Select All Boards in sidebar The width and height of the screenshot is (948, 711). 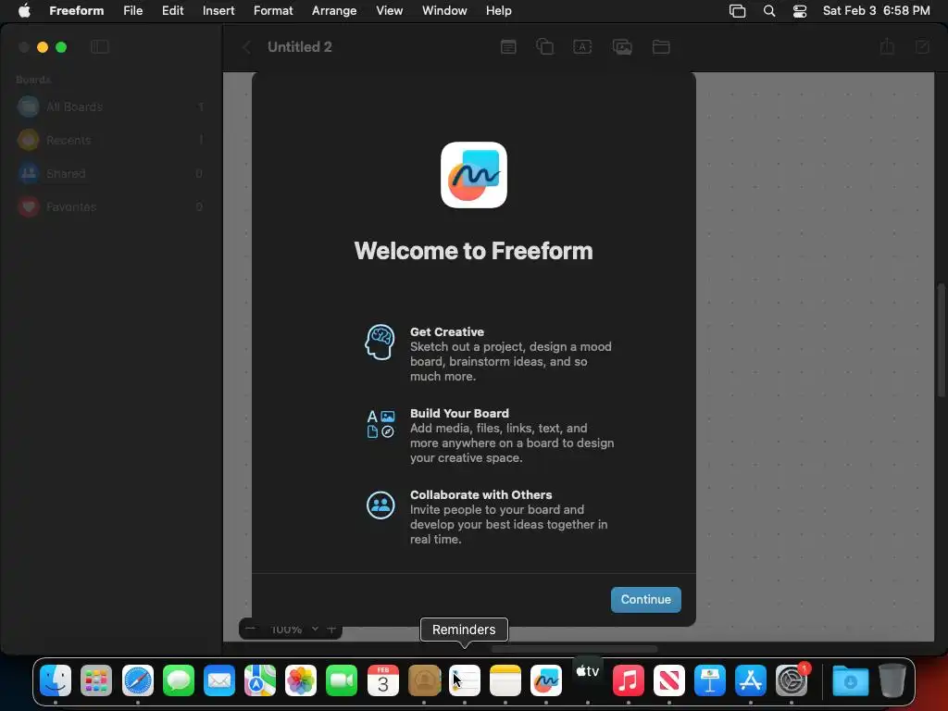pyautogui.click(x=111, y=107)
